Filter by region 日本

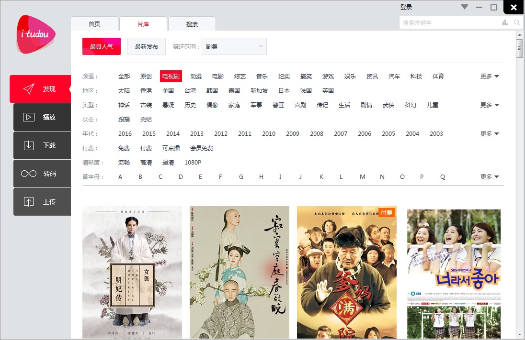(284, 90)
